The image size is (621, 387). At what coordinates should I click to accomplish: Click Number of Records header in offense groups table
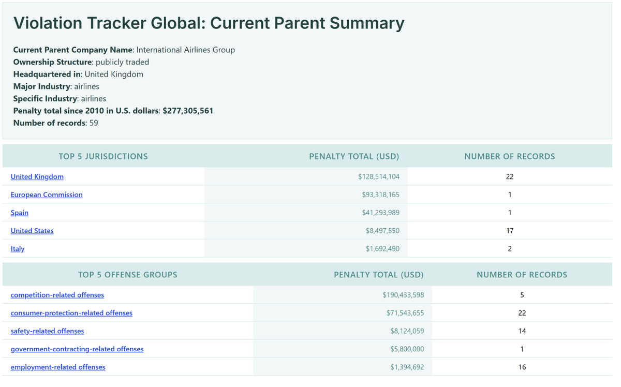(522, 275)
